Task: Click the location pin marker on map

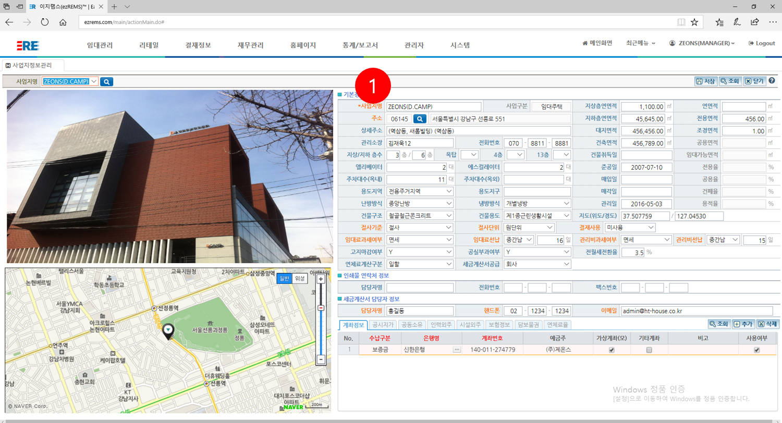Action: click(x=168, y=330)
